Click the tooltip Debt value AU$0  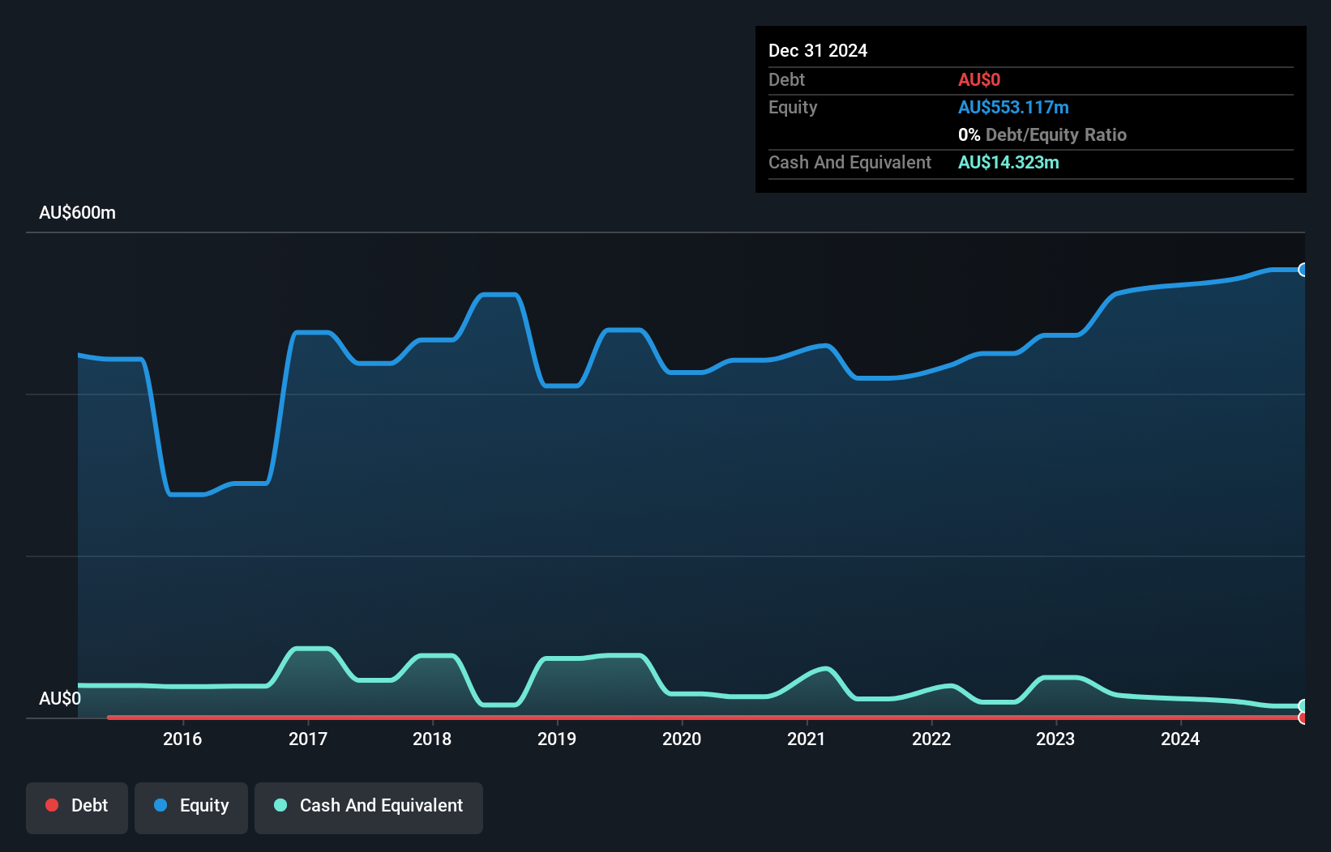(x=979, y=79)
